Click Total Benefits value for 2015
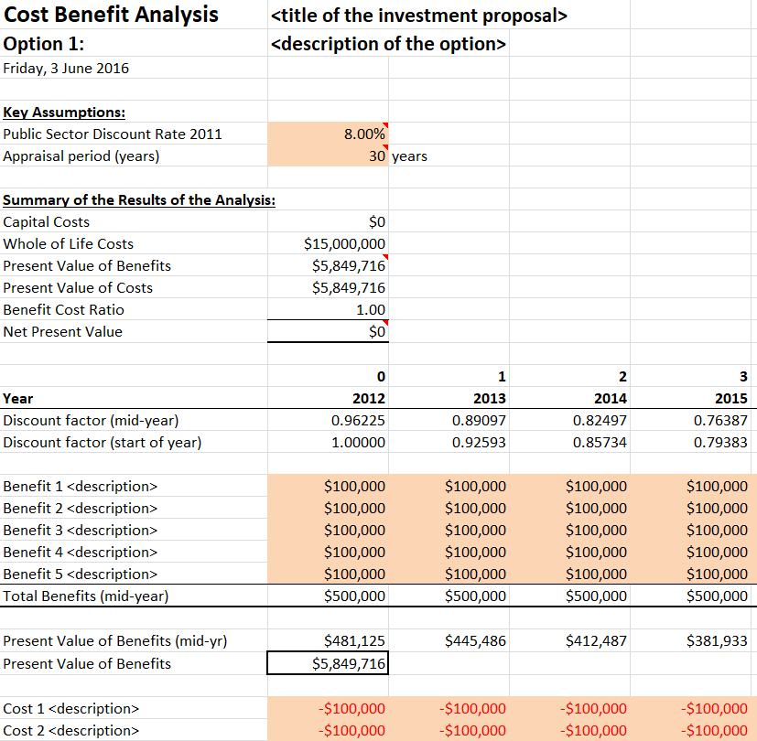Image resolution: width=757 pixels, height=741 pixels. pos(716,596)
